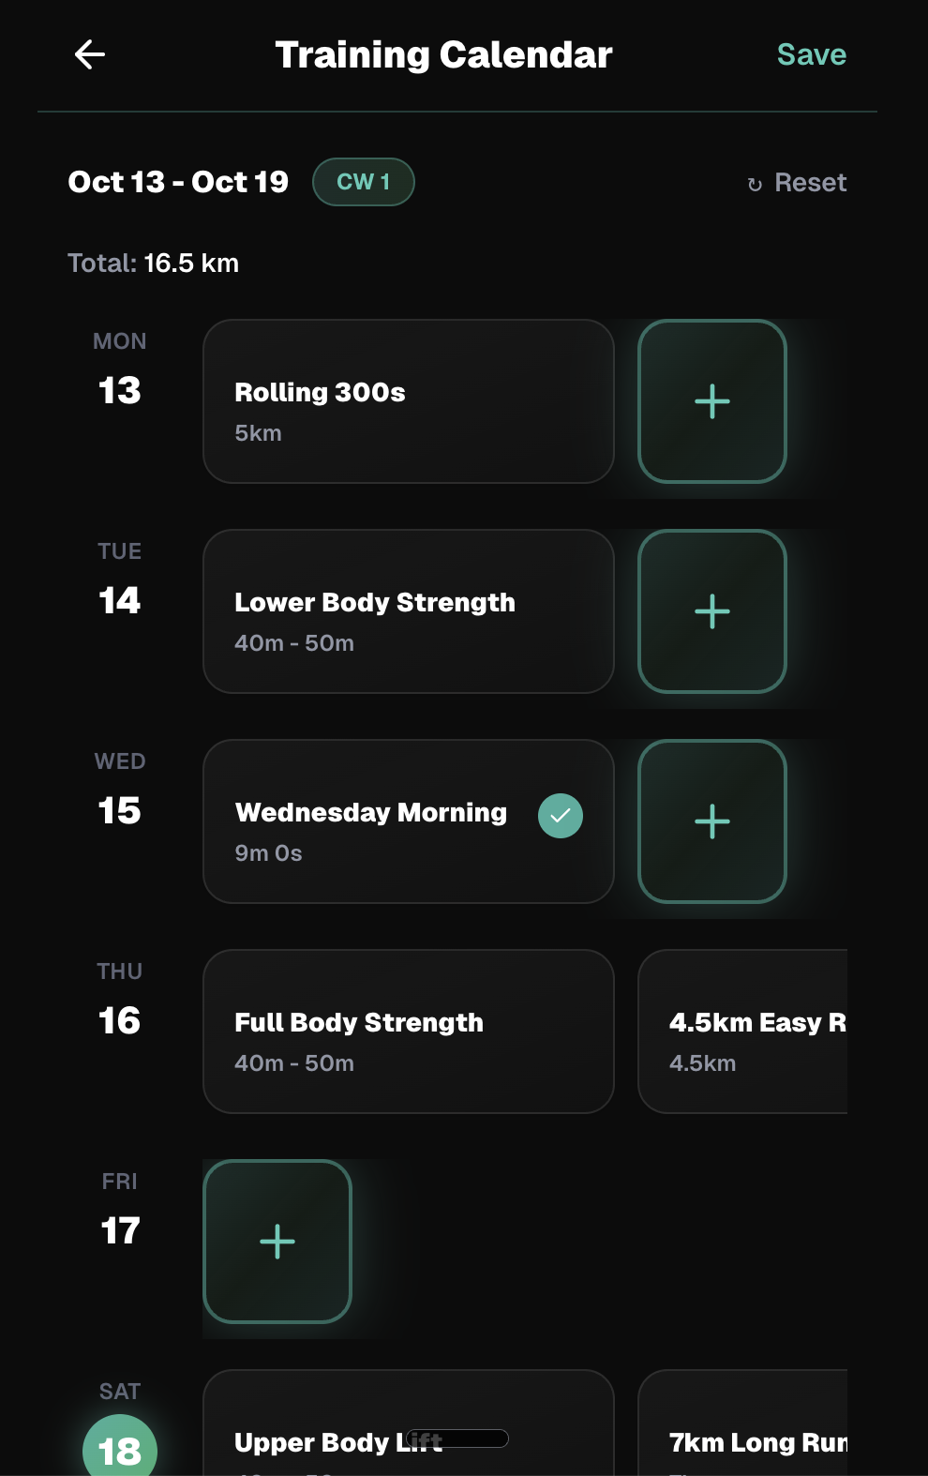The height and width of the screenshot is (1476, 928).
Task: Click the Save link
Action: (x=811, y=54)
